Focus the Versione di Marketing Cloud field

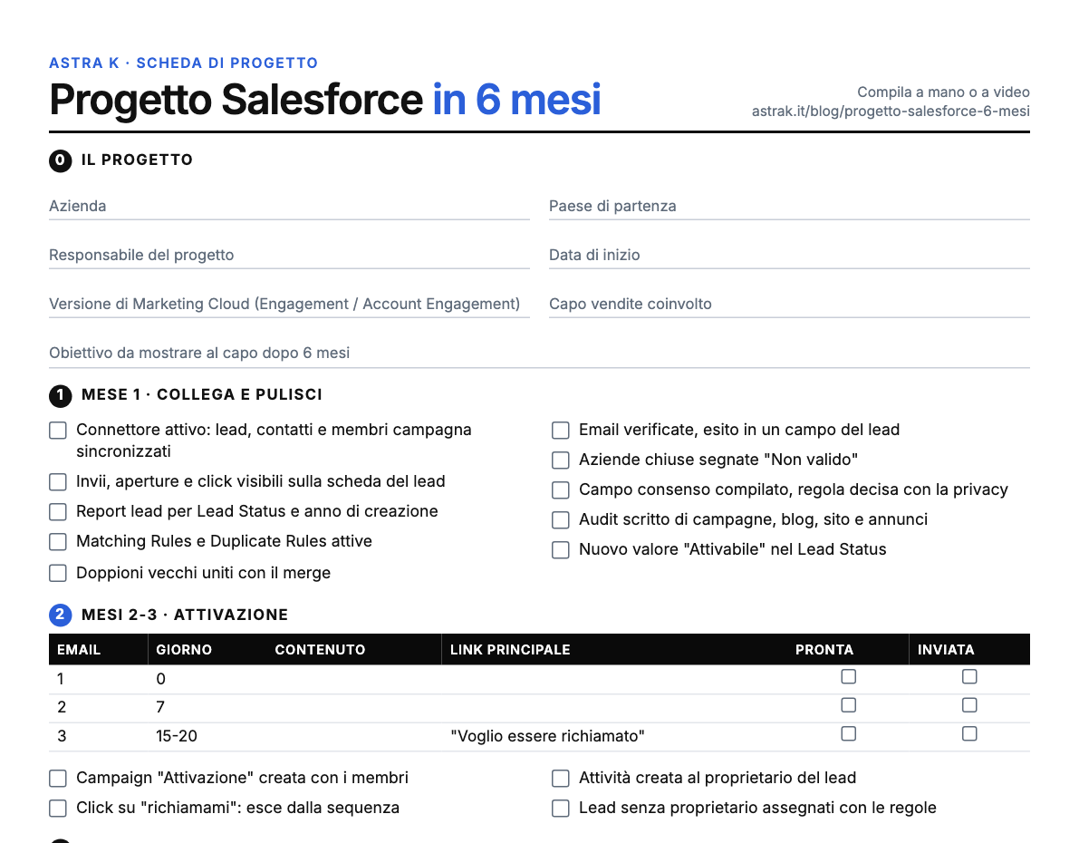click(x=289, y=304)
